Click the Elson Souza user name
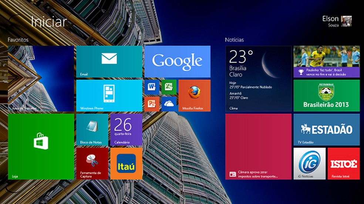 (x=330, y=21)
